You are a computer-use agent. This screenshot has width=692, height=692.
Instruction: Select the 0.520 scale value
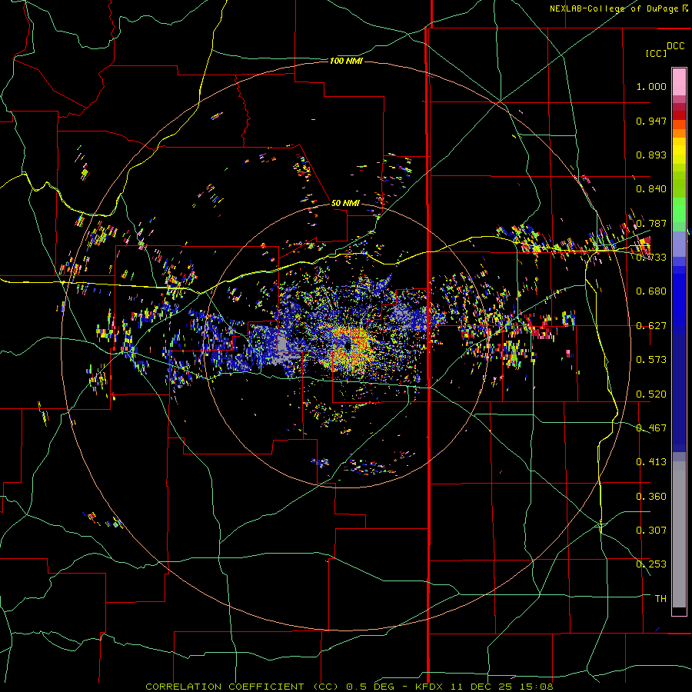point(651,394)
